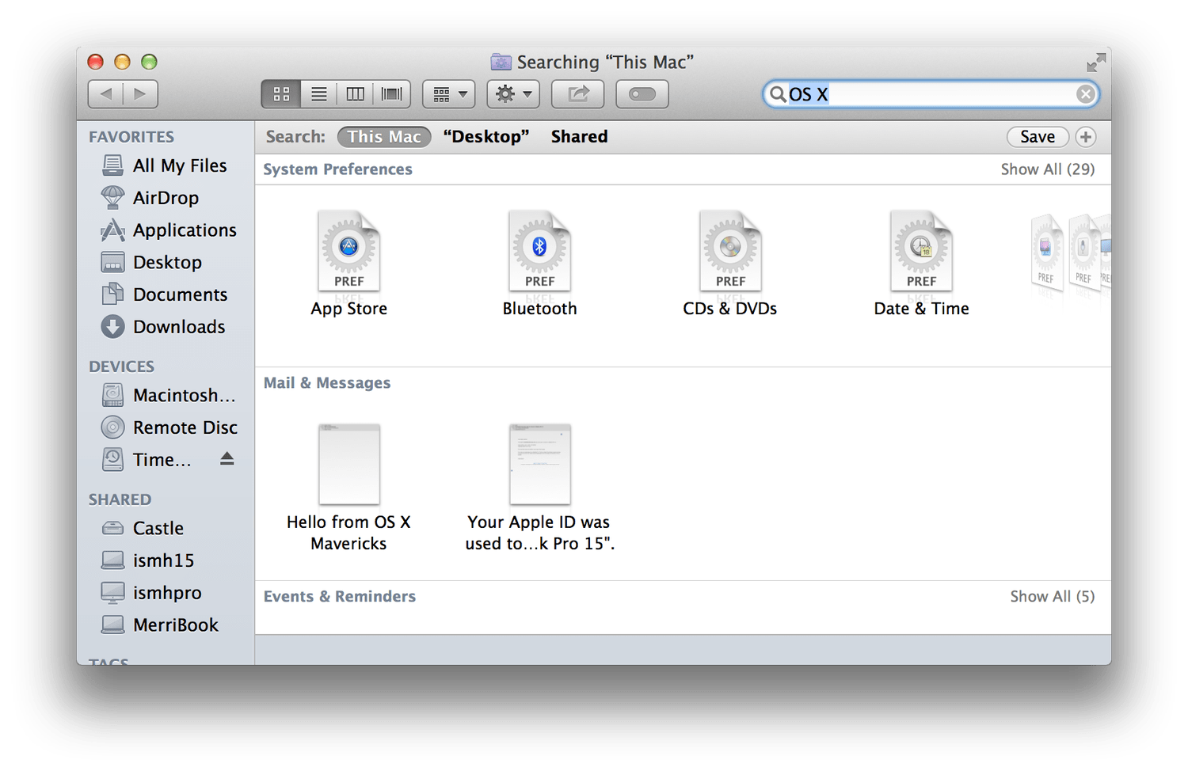Clear the search field text
This screenshot has height=771, width=1188.
(x=1086, y=94)
